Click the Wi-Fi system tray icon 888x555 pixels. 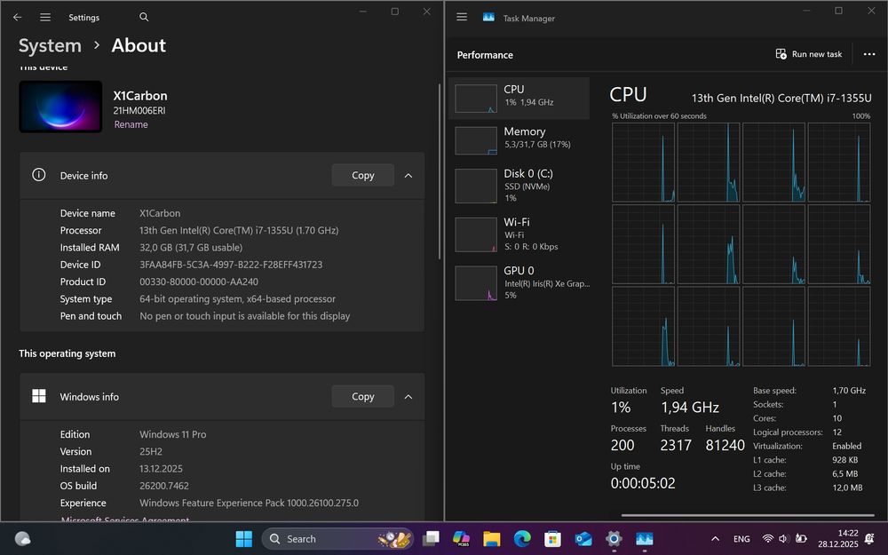point(768,539)
